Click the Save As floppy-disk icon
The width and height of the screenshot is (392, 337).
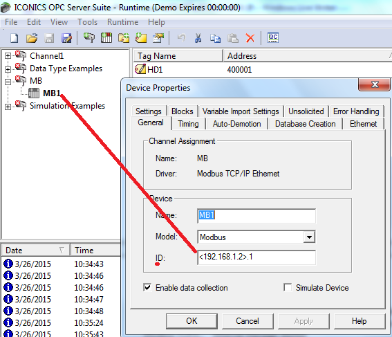tap(66, 38)
